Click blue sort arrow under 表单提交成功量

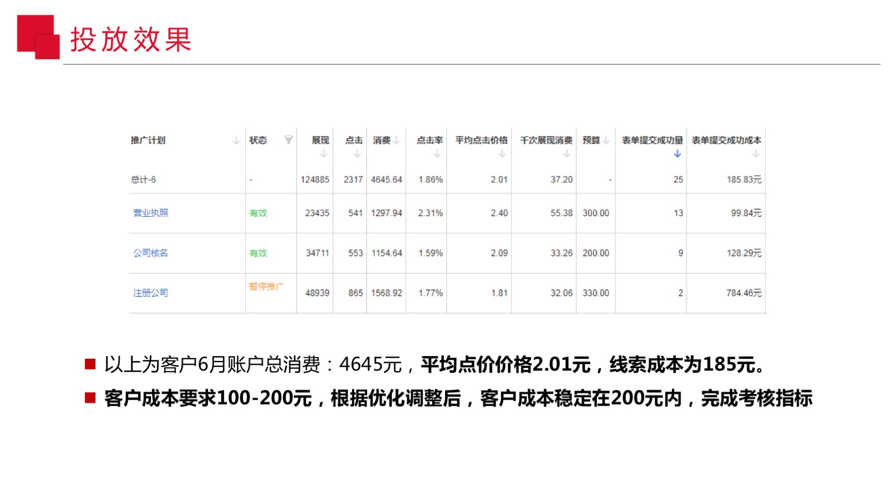677,154
